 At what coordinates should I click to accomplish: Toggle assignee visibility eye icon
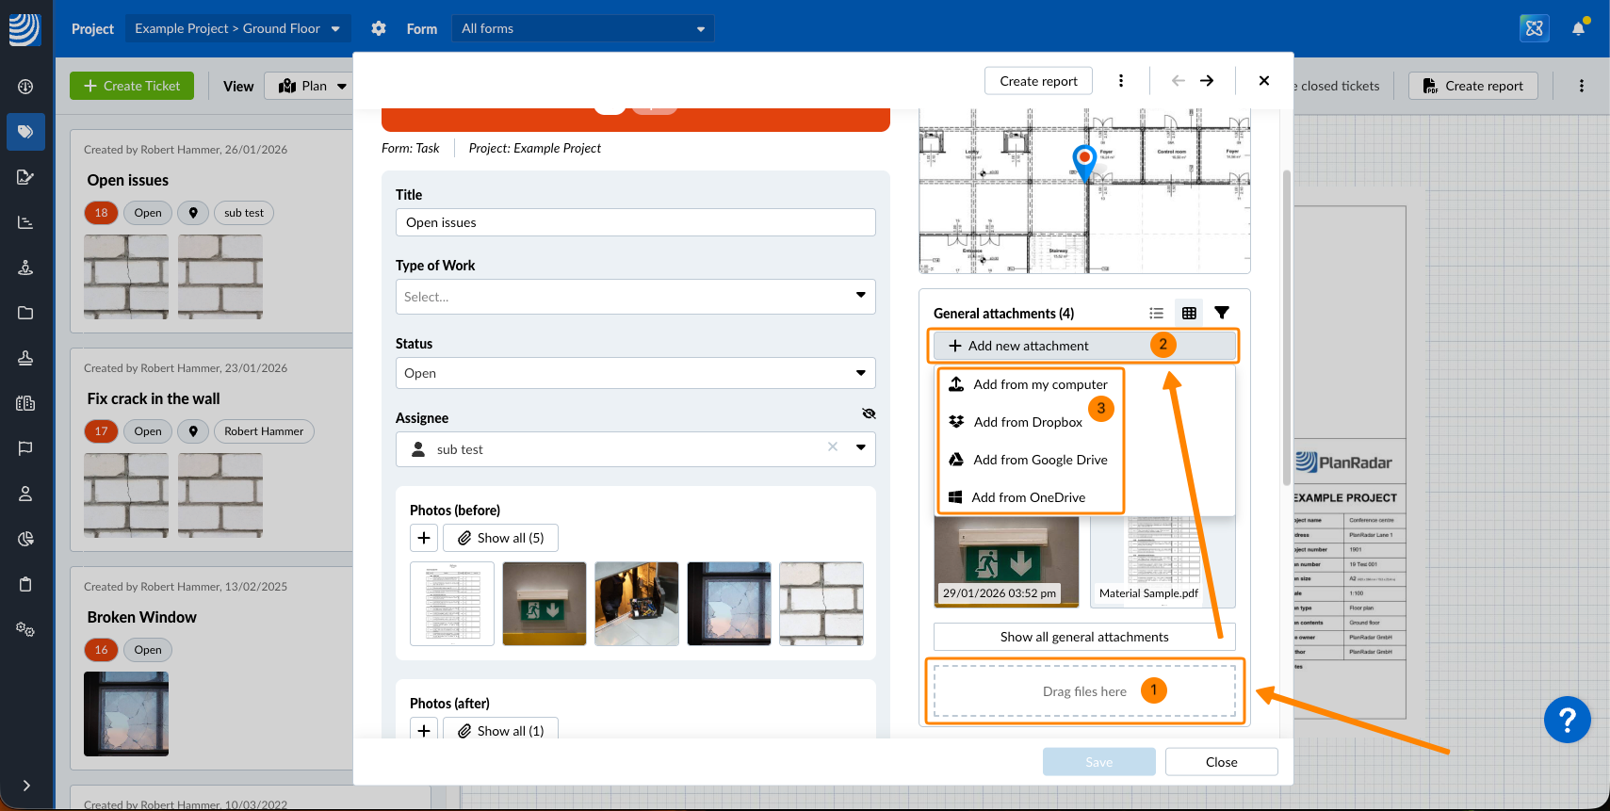click(x=869, y=414)
